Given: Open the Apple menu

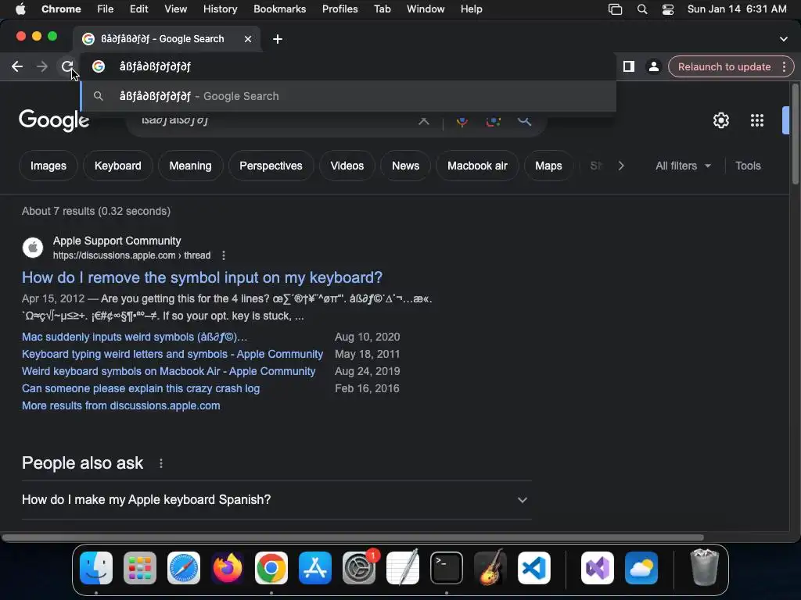Looking at the screenshot, I should 20,9.
